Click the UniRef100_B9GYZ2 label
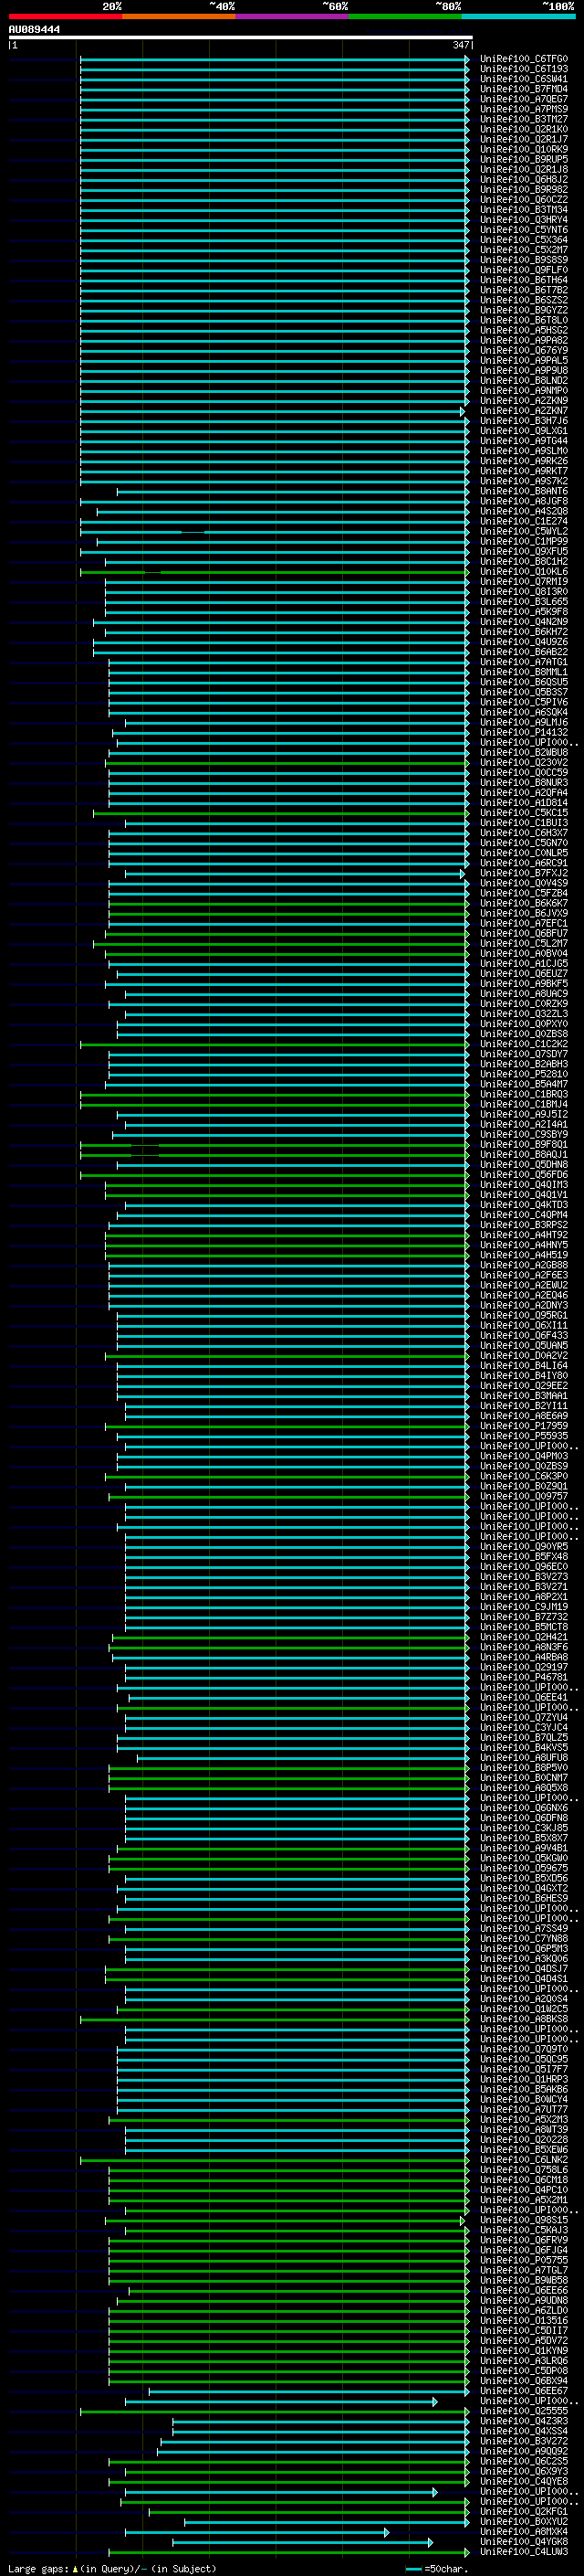 coord(524,310)
